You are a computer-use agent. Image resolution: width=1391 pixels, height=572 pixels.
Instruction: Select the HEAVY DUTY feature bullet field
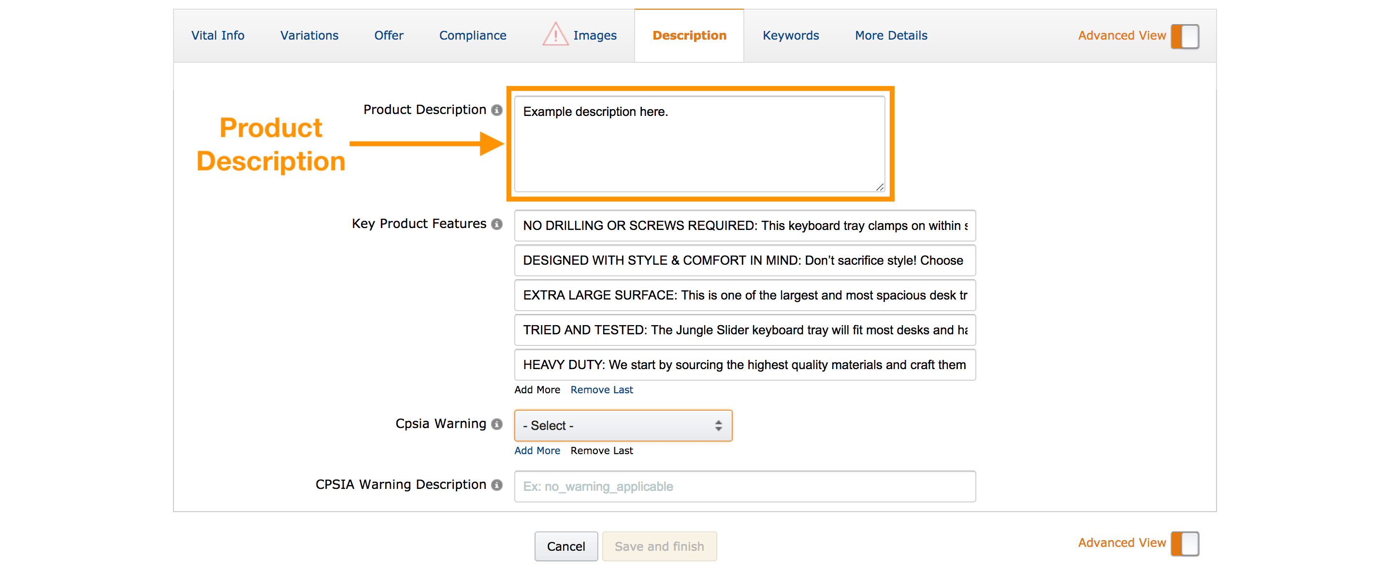pyautogui.click(x=744, y=365)
